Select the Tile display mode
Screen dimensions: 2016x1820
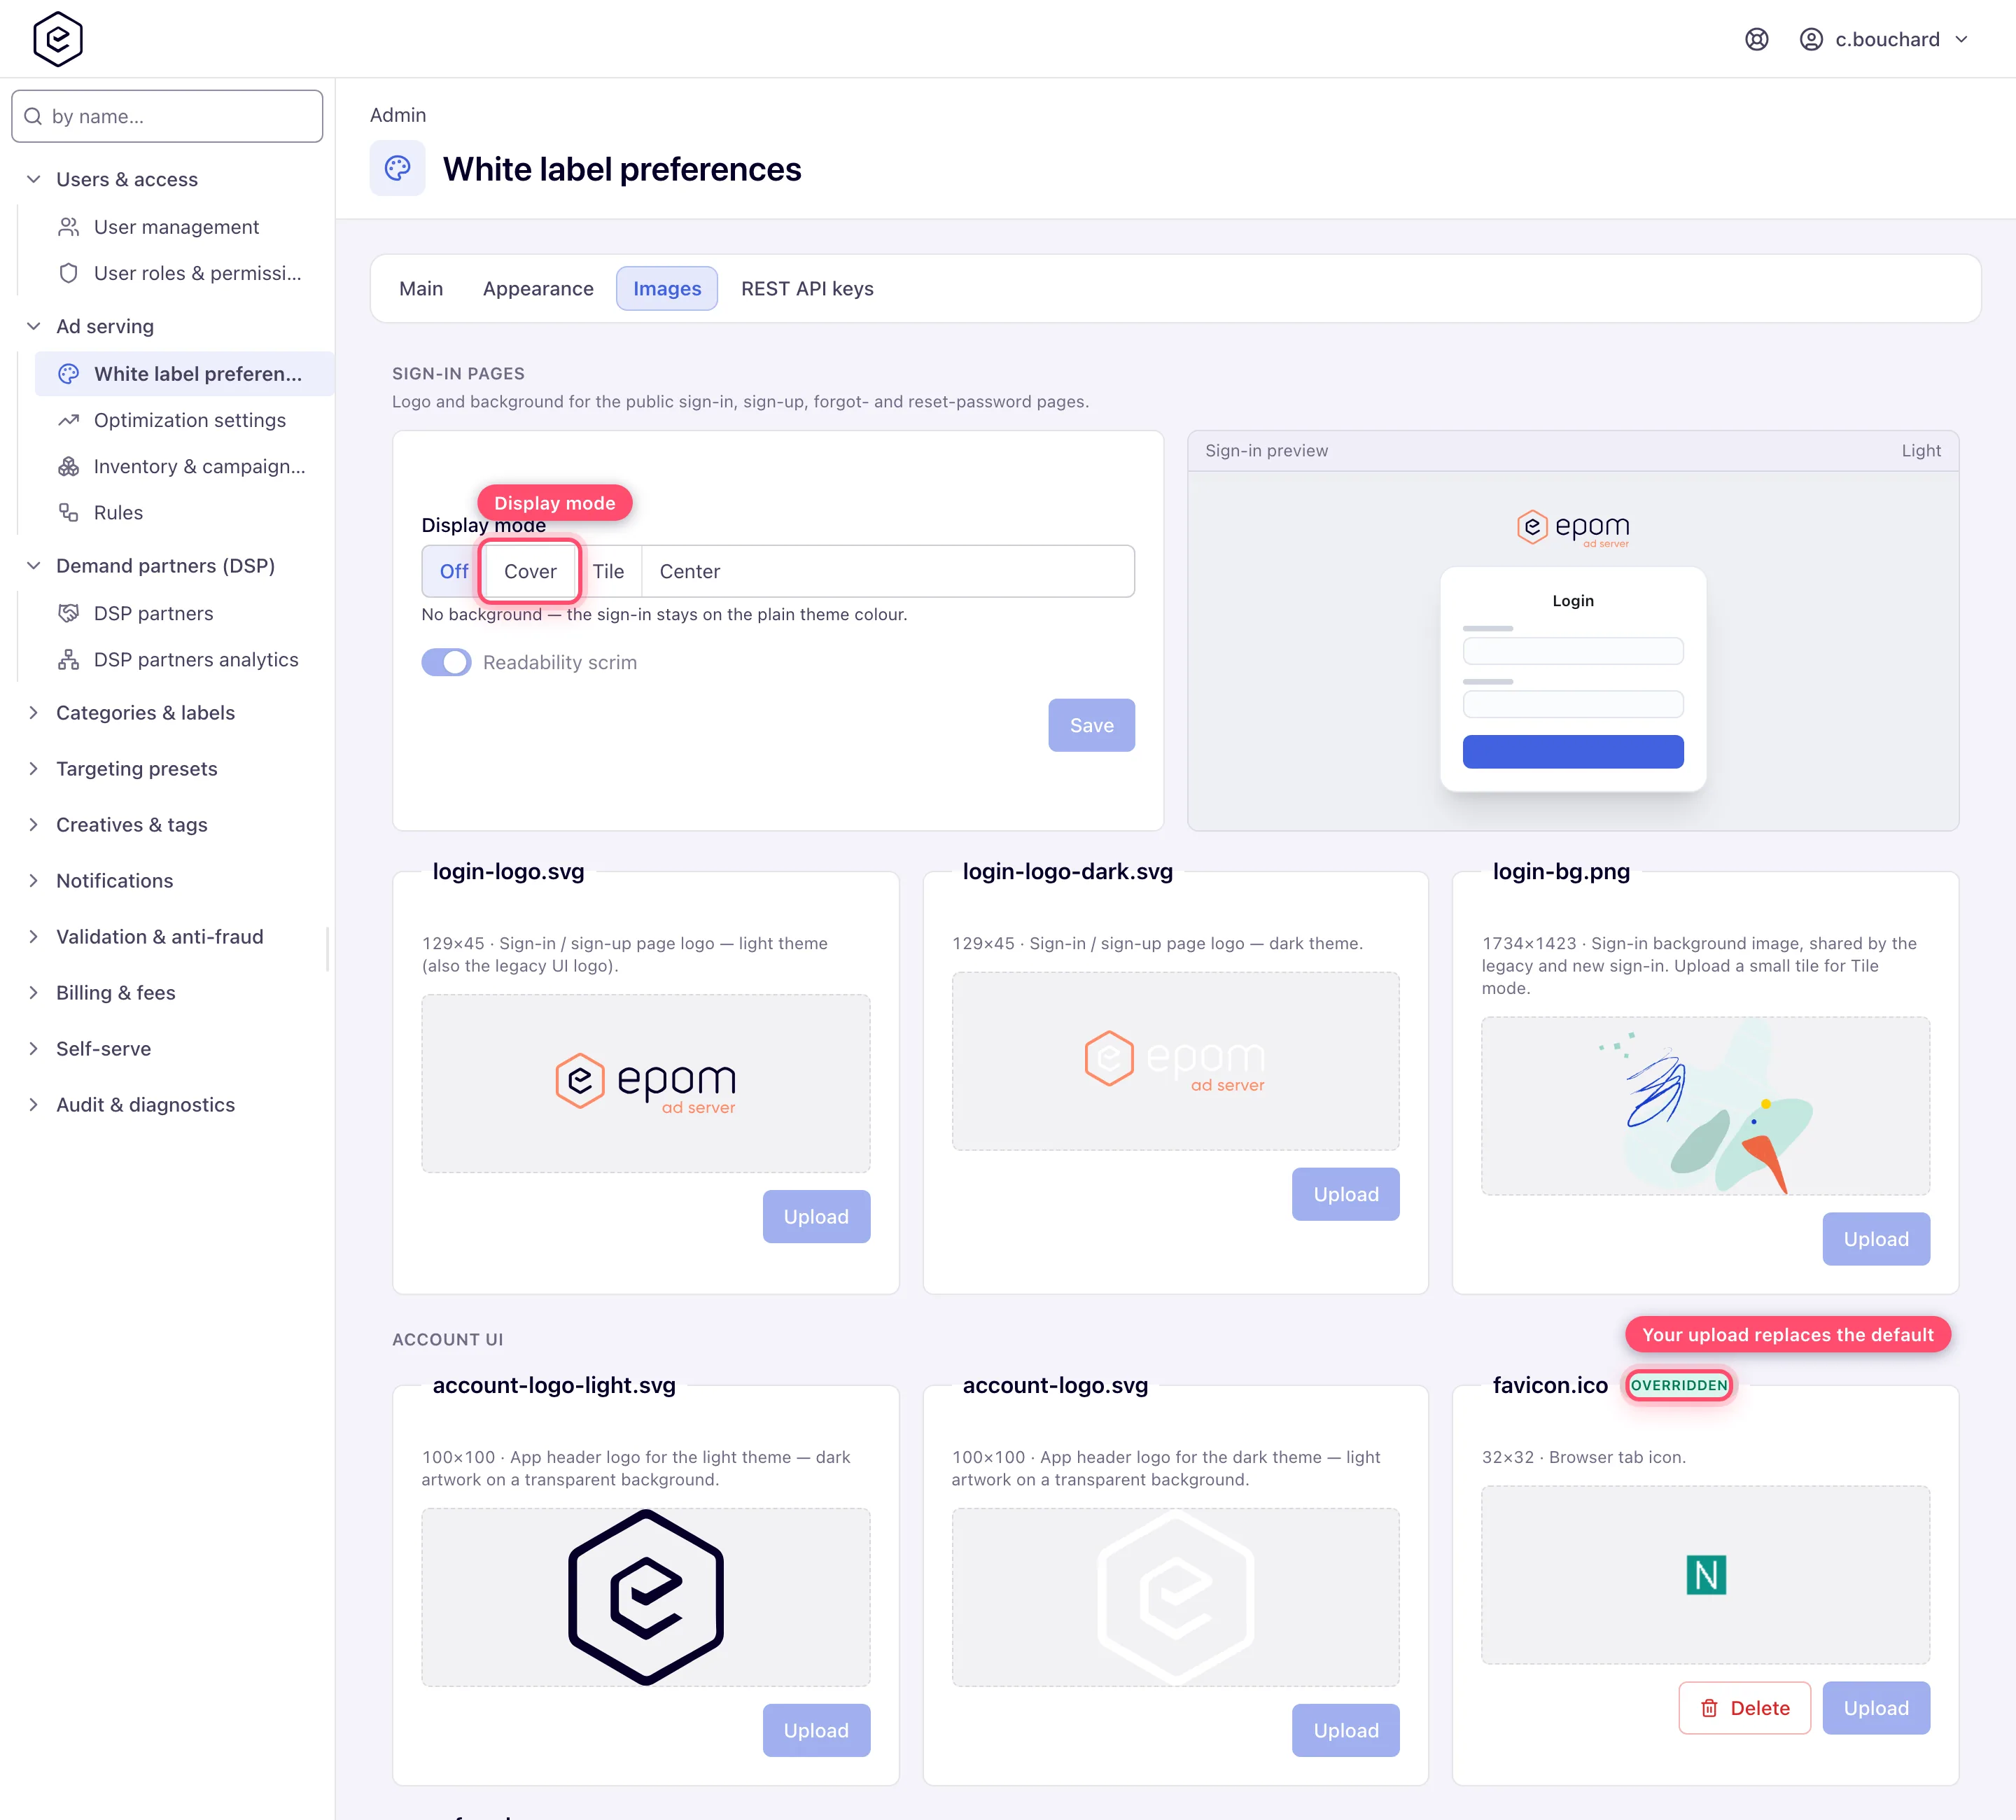(608, 571)
